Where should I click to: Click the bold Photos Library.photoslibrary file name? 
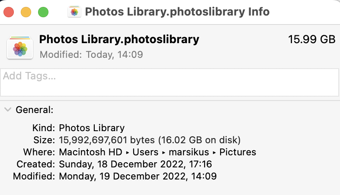pyautogui.click(x=119, y=40)
